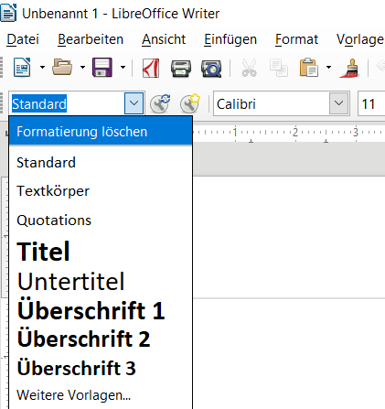Apply the Titel style
This screenshot has height=409, width=385.
pos(101,252)
